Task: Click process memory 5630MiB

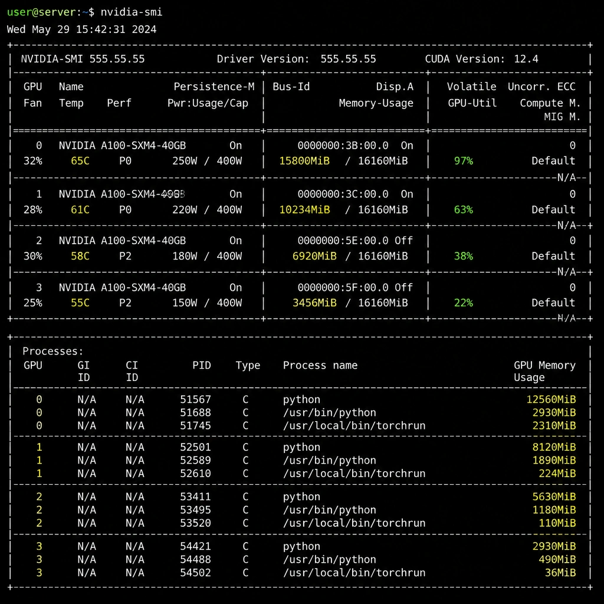Action: tap(554, 497)
